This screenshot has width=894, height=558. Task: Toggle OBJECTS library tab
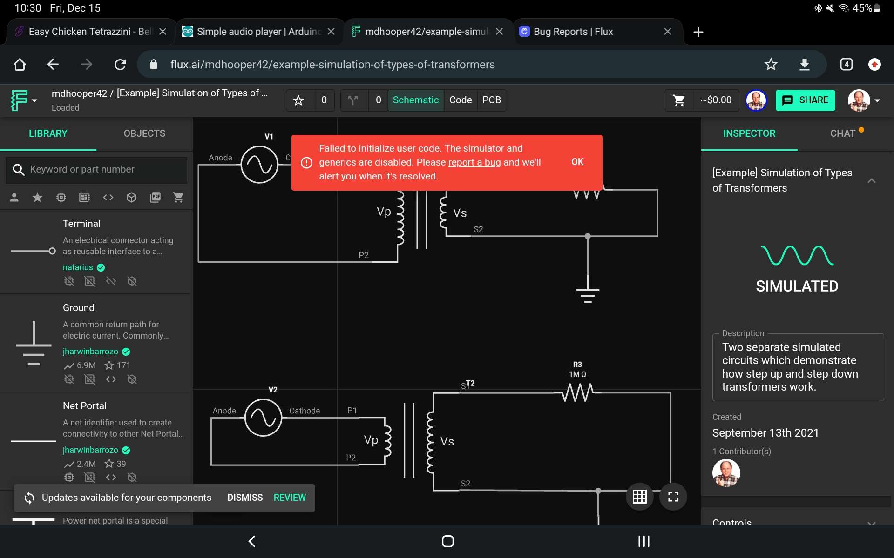coord(144,133)
